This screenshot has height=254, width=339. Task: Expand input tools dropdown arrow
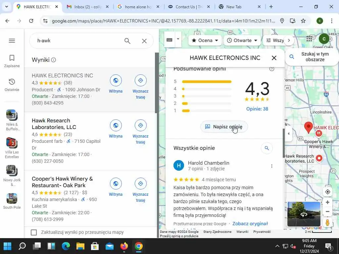point(178,39)
